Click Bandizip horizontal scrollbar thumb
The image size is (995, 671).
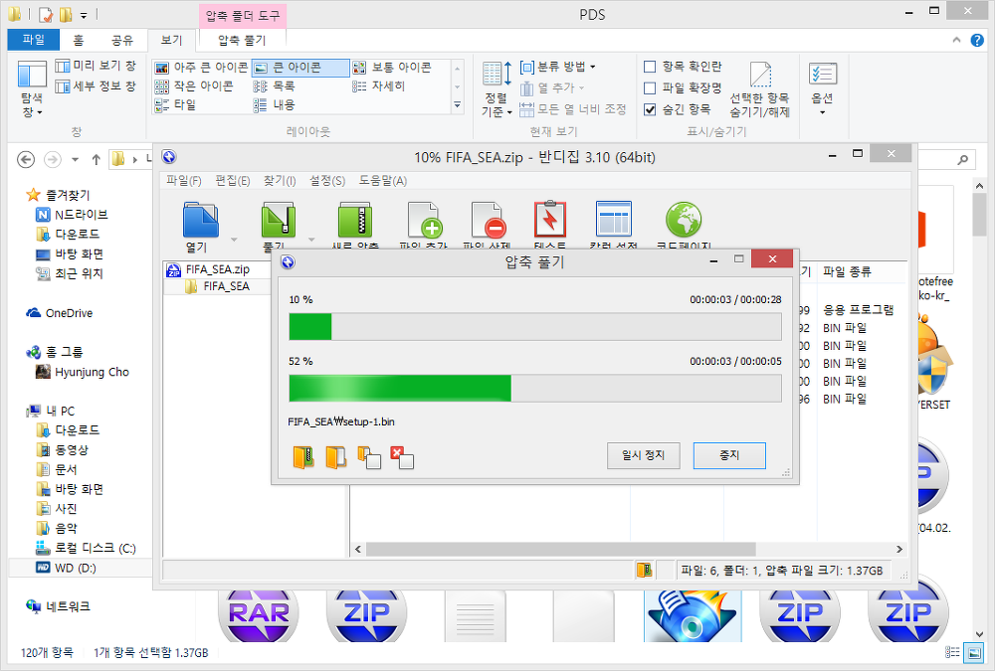pos(561,549)
